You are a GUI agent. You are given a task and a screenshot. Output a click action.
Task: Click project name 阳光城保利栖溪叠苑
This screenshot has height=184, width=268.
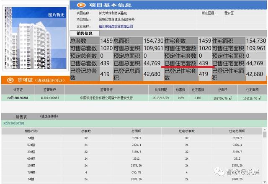pos(113,13)
